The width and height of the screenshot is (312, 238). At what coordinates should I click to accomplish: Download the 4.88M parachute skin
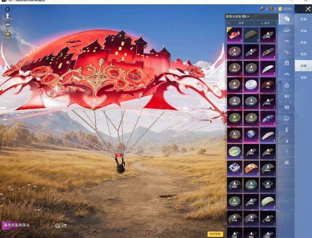(x=268, y=35)
